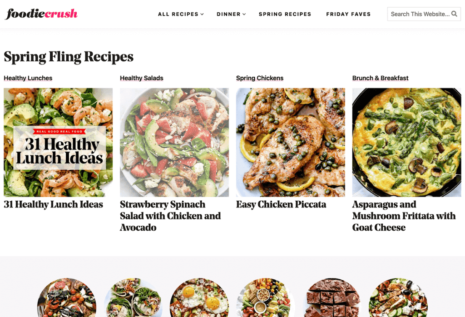The width and height of the screenshot is (465, 317).
Task: Open the Healthy Lunches category link
Action: [28, 78]
